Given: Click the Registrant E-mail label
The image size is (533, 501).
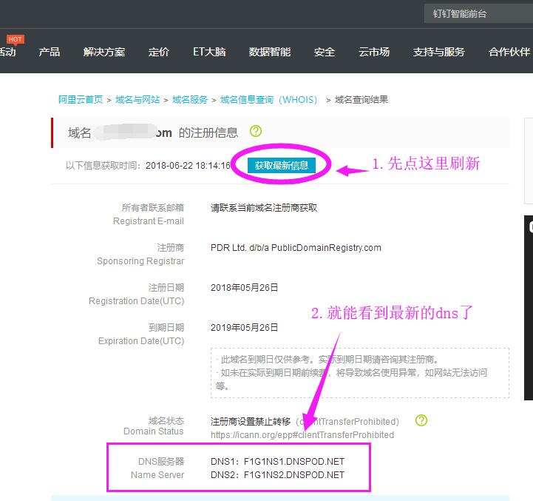Looking at the screenshot, I should pos(149,221).
